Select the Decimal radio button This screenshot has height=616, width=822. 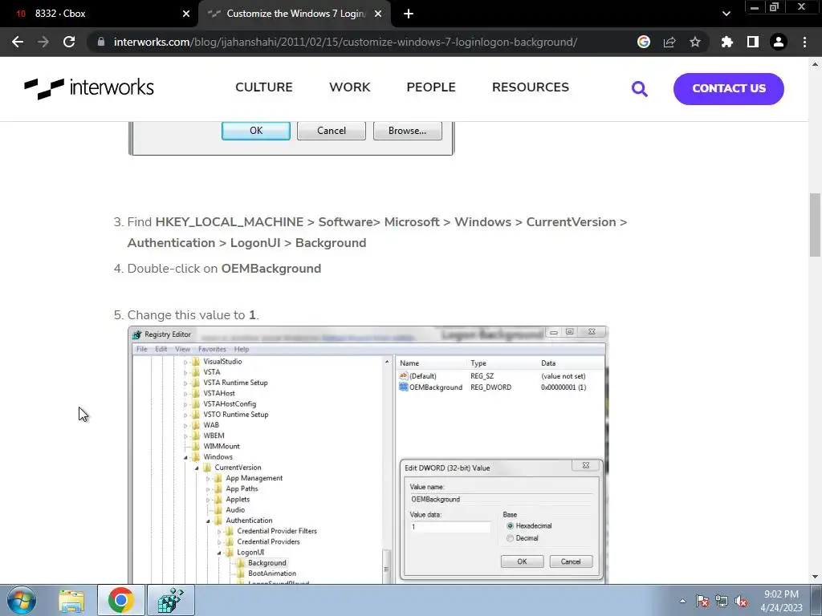pyautogui.click(x=510, y=538)
